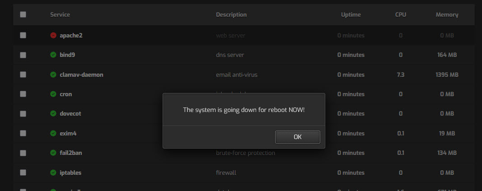482x191 pixels.
Task: Click the Service column header
Action: click(60, 14)
